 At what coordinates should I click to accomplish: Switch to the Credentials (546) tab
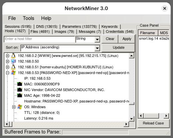[120, 31]
